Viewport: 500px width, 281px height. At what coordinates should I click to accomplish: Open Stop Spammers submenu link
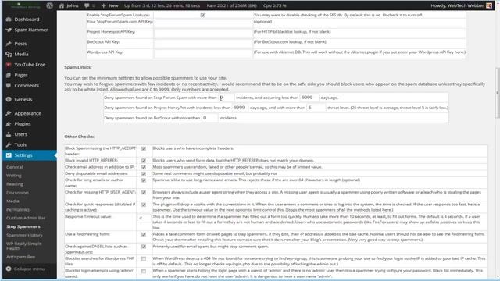[23, 226]
